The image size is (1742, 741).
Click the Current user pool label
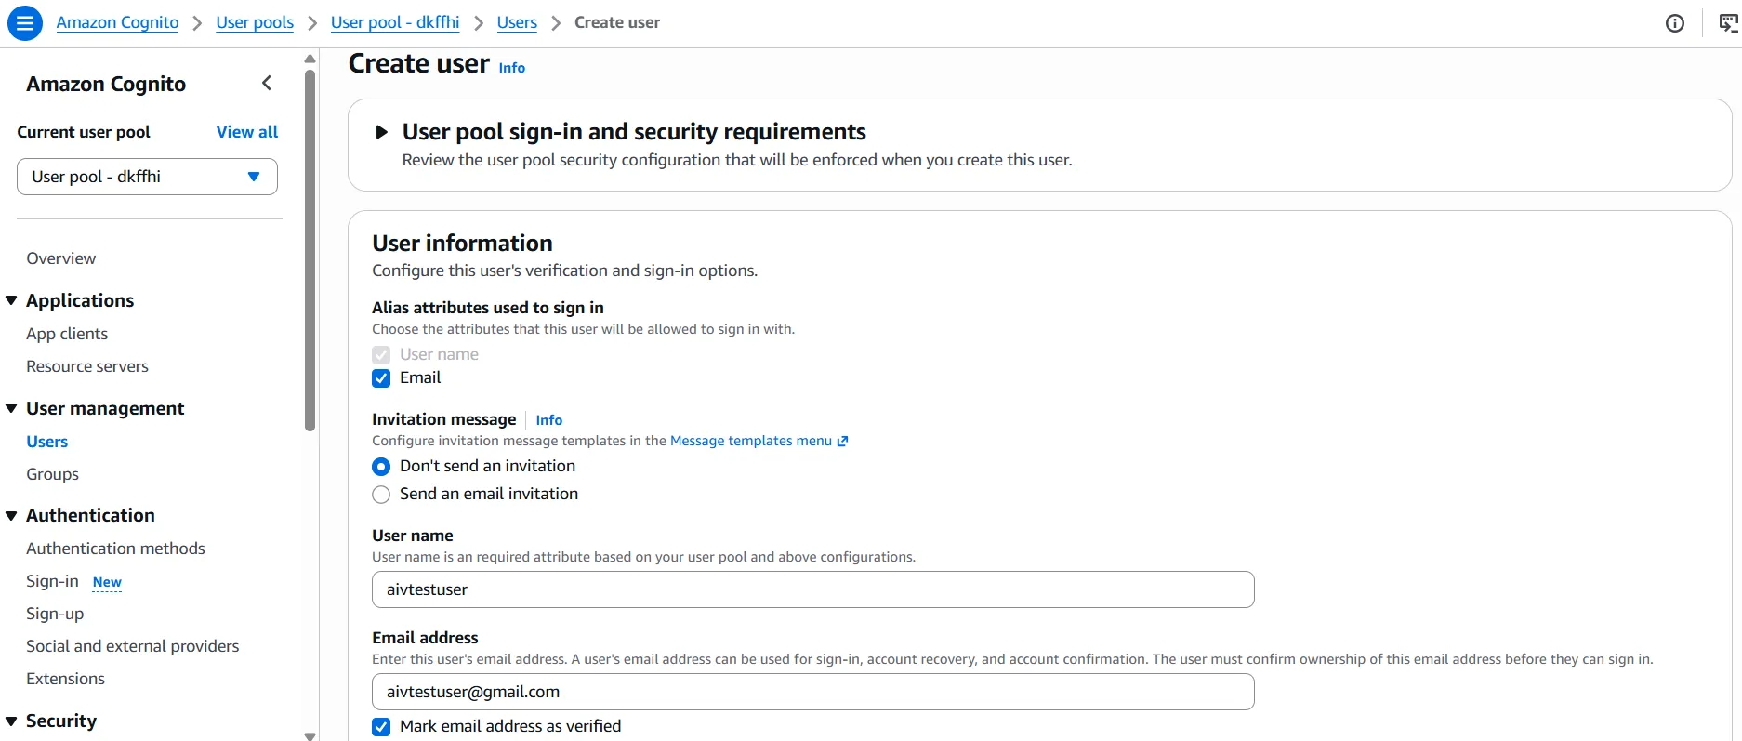tap(84, 132)
